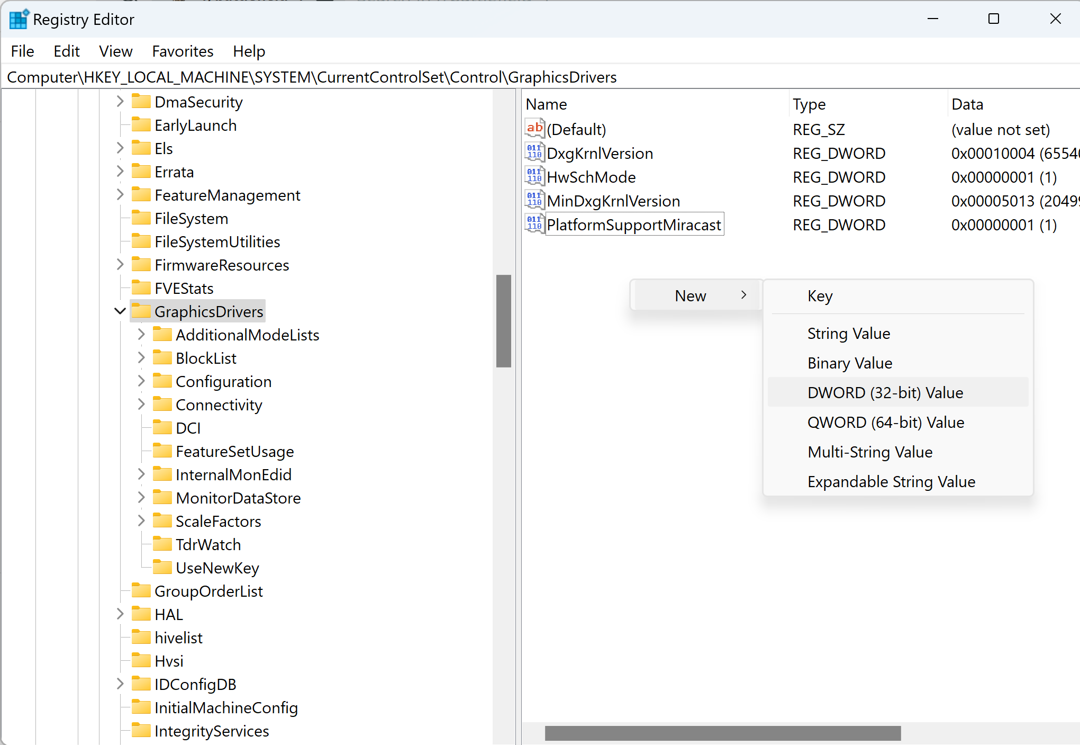The height and width of the screenshot is (745, 1080).
Task: Expand the Configuration subkey
Action: pyautogui.click(x=141, y=381)
